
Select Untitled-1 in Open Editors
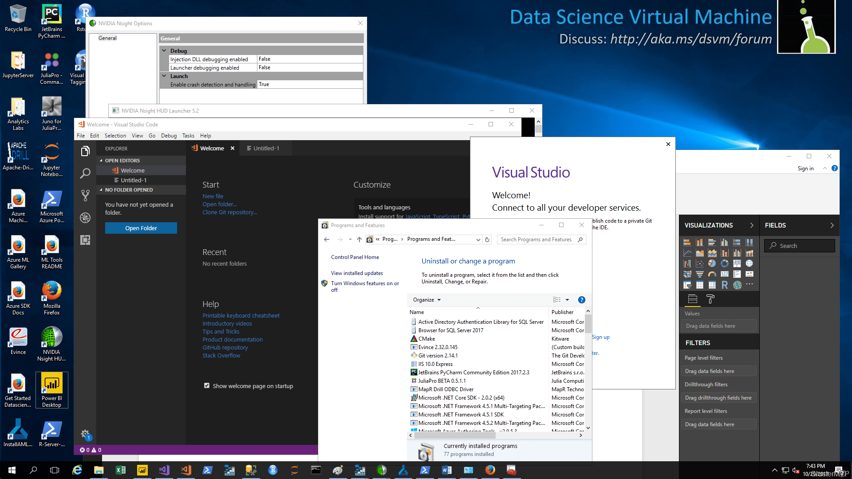pyautogui.click(x=134, y=180)
